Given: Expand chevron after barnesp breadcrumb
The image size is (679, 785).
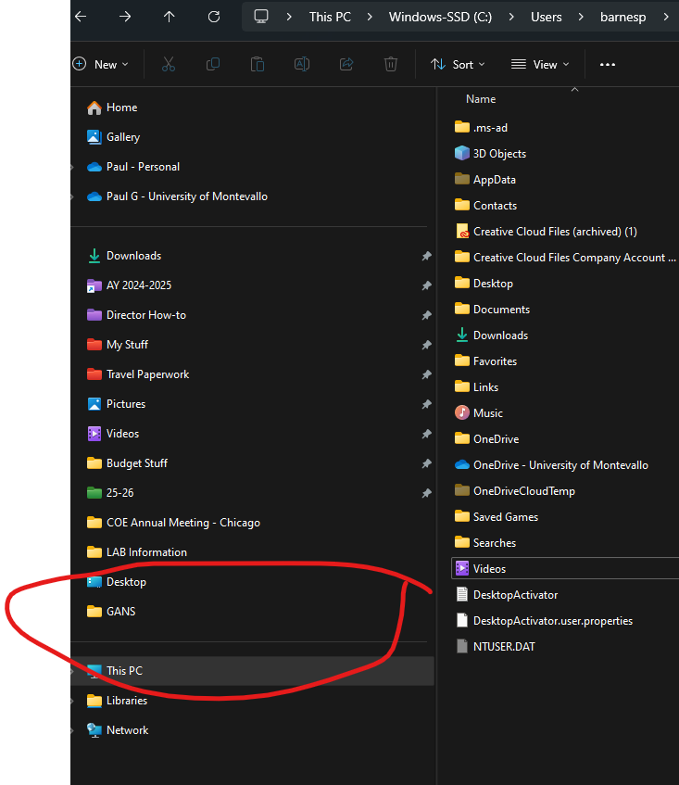Looking at the screenshot, I should pyautogui.click(x=665, y=17).
